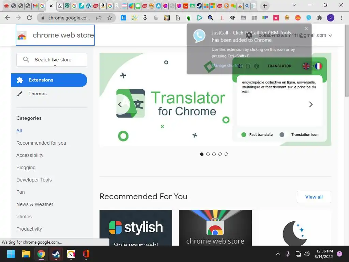Click the address bar URL
This screenshot has width=349, height=262.
click(x=69, y=18)
